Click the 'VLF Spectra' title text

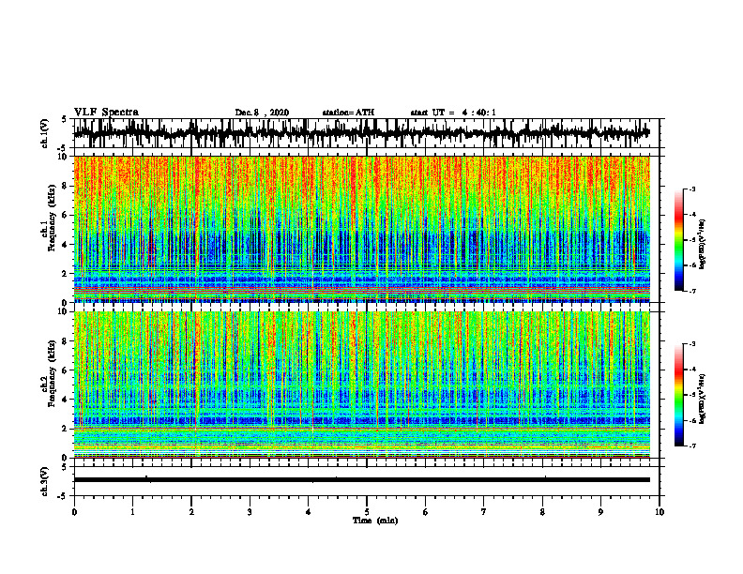click(x=106, y=112)
